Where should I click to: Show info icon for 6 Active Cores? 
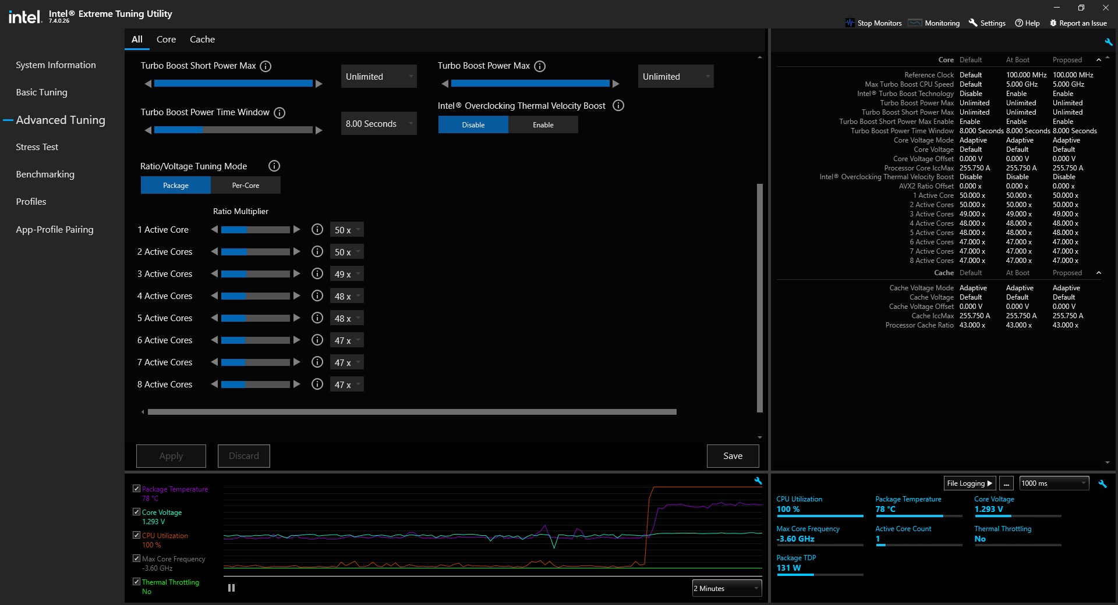pos(317,340)
